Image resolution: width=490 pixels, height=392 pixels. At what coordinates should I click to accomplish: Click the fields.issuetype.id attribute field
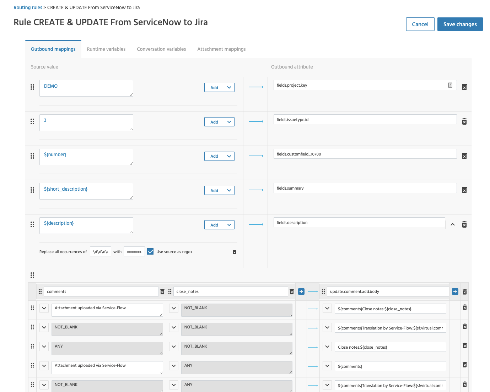tap(365, 120)
